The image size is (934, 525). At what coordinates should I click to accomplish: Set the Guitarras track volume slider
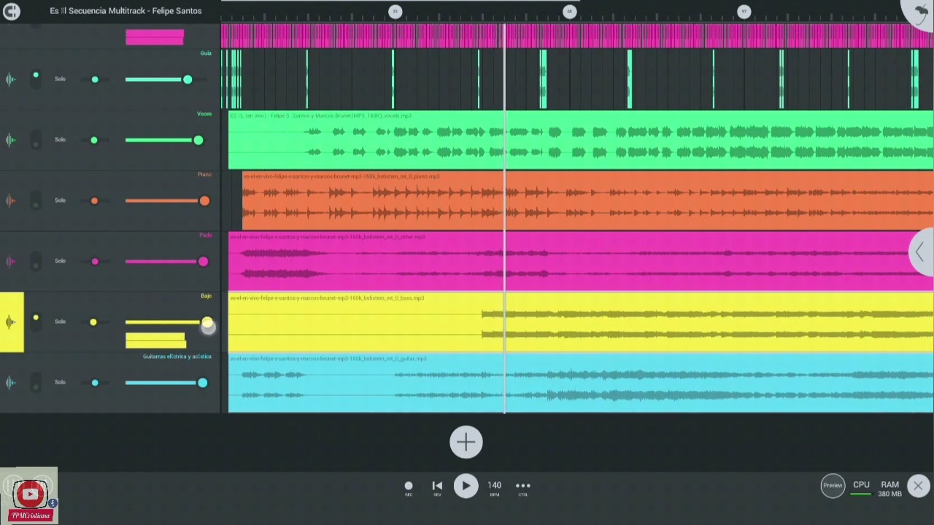pyautogui.click(x=166, y=383)
